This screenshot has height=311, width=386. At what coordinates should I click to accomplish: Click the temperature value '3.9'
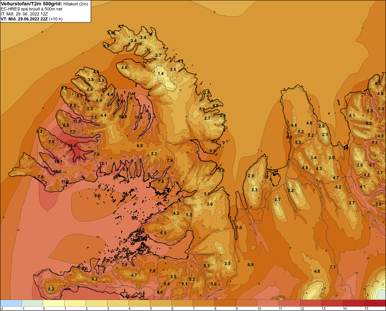pyautogui.click(x=101, y=80)
